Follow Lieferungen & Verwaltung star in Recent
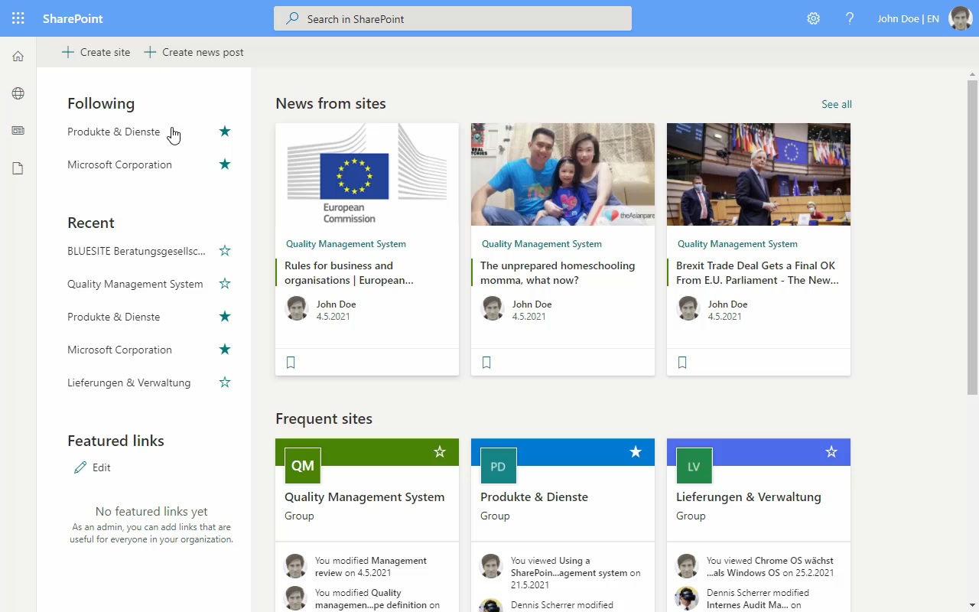This screenshot has height=612, width=979. [225, 382]
